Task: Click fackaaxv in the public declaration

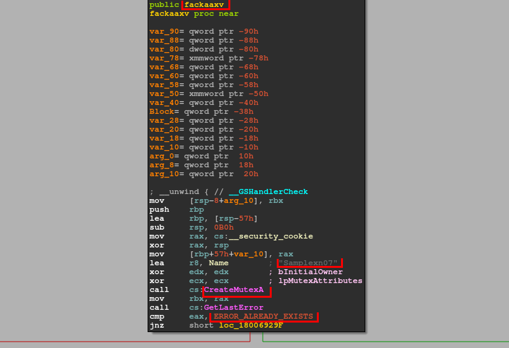Action: click(204, 4)
